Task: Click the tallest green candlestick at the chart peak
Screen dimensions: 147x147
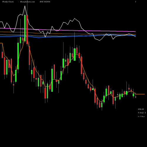Action: coord(25,28)
